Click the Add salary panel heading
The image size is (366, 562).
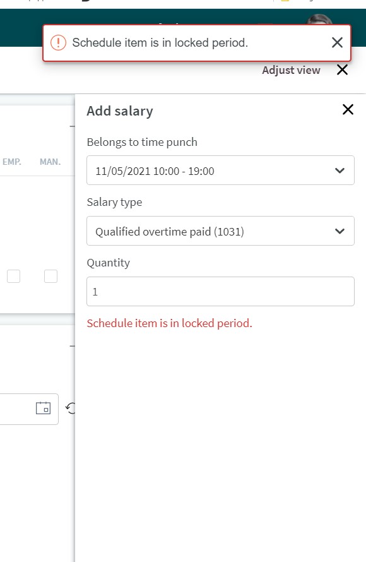(120, 111)
